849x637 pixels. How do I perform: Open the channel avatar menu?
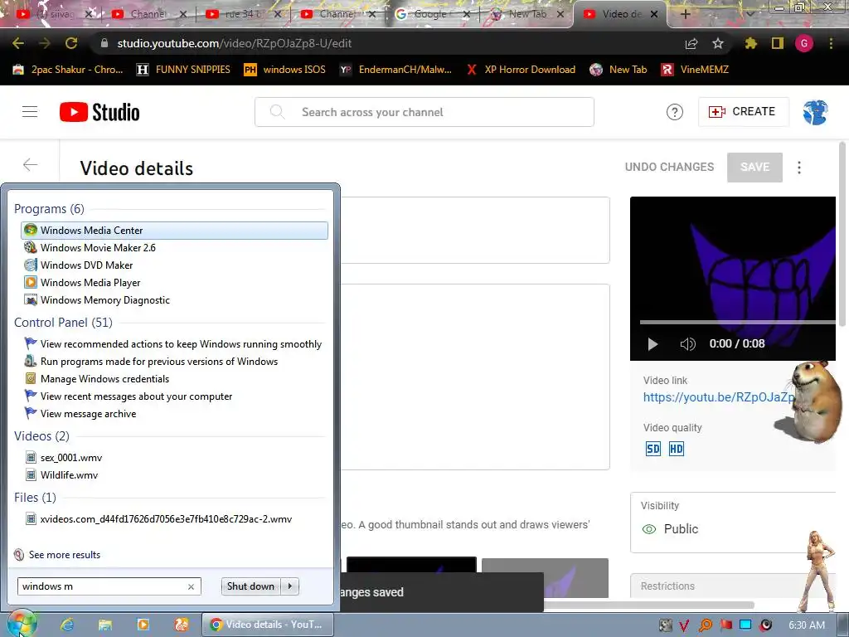pyautogui.click(x=815, y=112)
